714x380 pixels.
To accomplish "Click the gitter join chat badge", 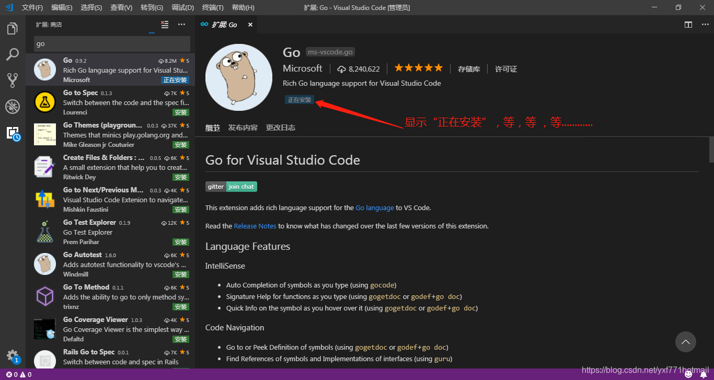I will [231, 187].
